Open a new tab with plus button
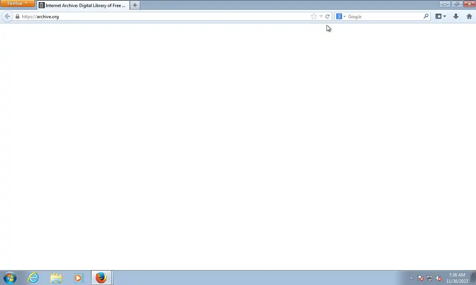 click(135, 5)
